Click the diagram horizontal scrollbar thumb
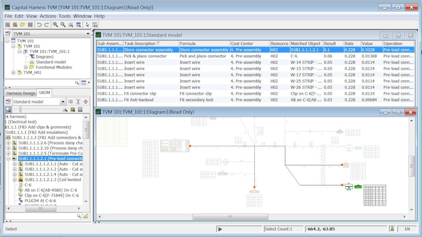422x237 pixels. point(230,217)
